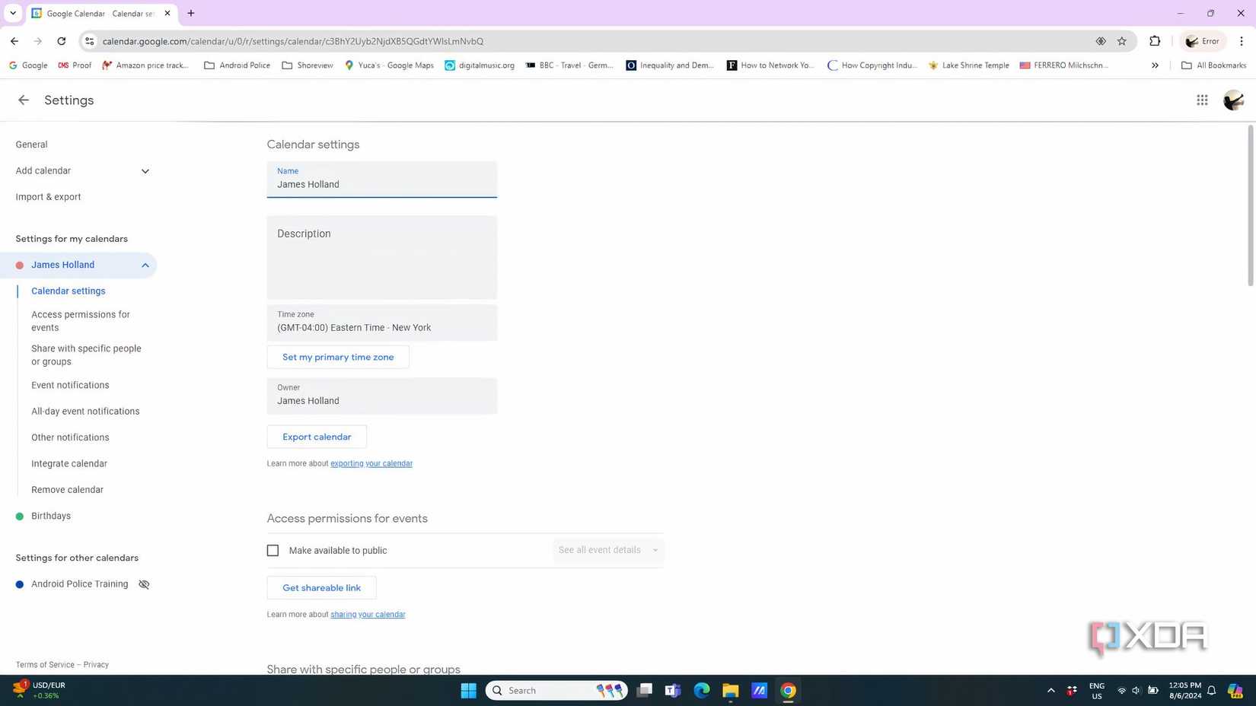Open Other notifications section
The image size is (1256, 706).
click(x=70, y=437)
